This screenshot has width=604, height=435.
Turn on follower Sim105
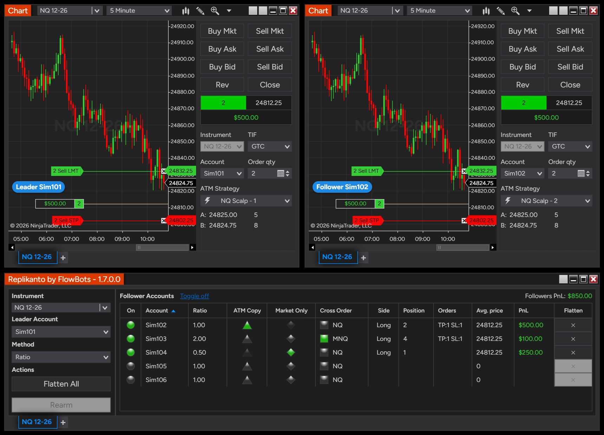tap(131, 366)
